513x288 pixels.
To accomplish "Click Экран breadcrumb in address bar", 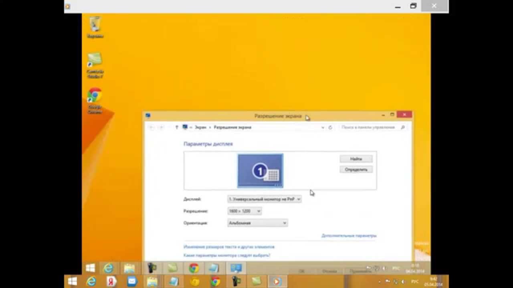I will (x=200, y=127).
